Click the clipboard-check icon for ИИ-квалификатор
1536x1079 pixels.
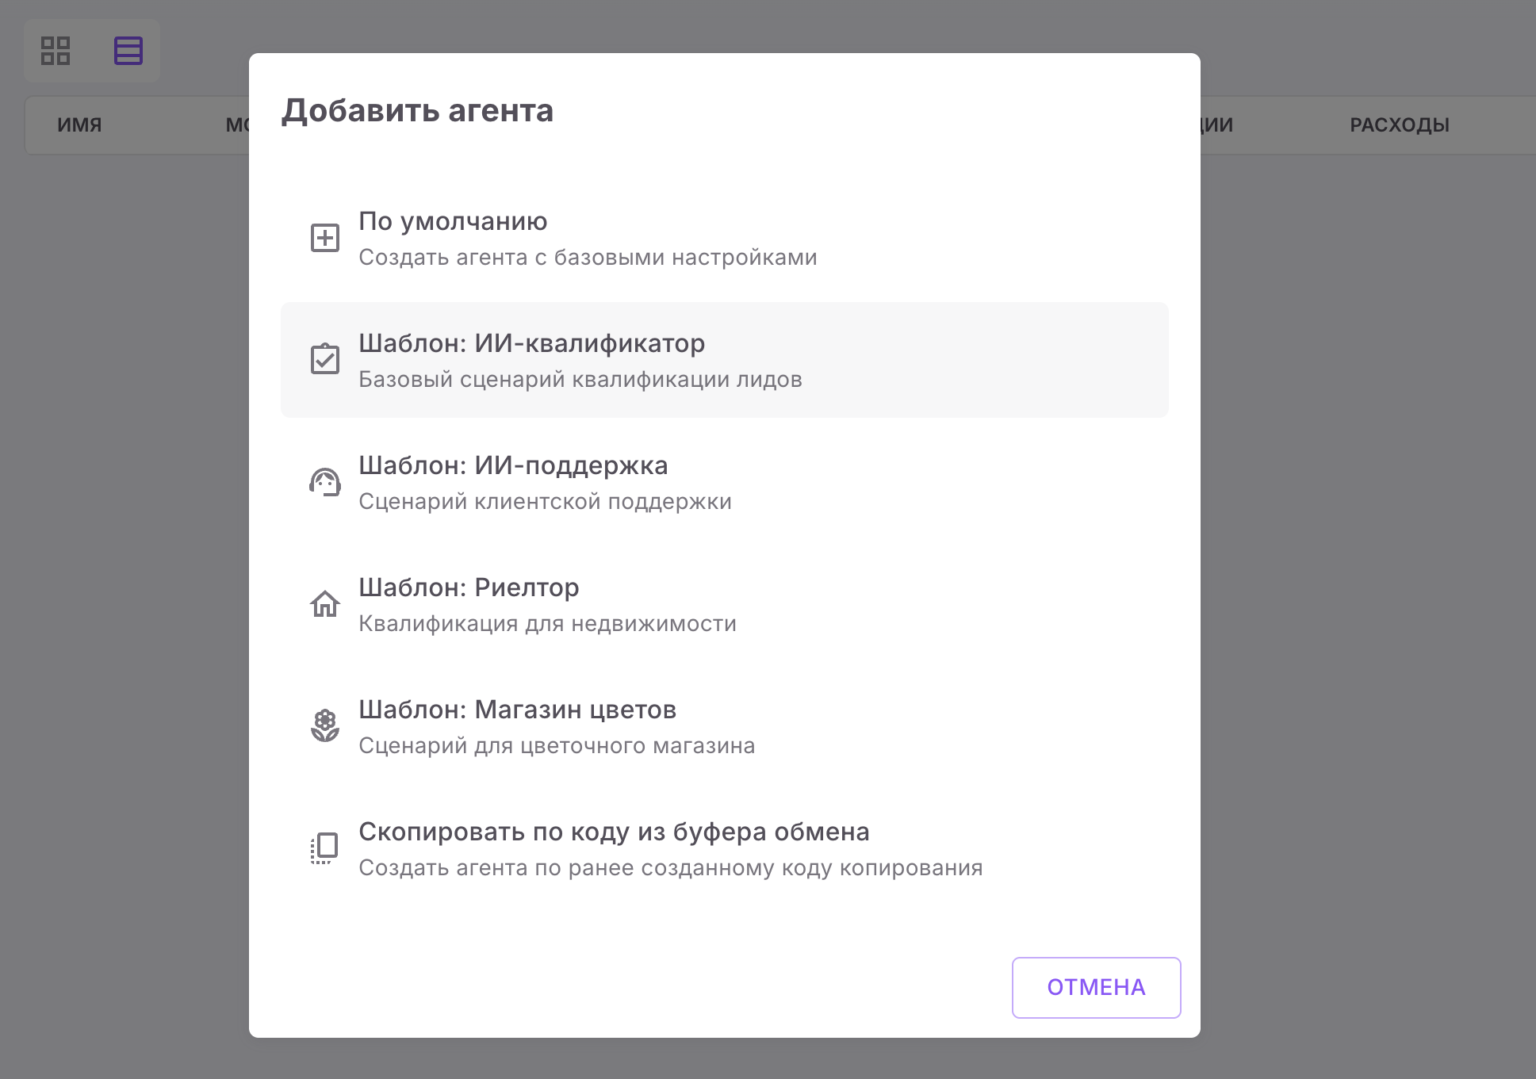(x=324, y=359)
